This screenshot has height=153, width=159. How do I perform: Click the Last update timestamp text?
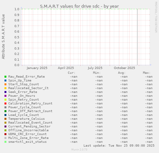[119, 146]
